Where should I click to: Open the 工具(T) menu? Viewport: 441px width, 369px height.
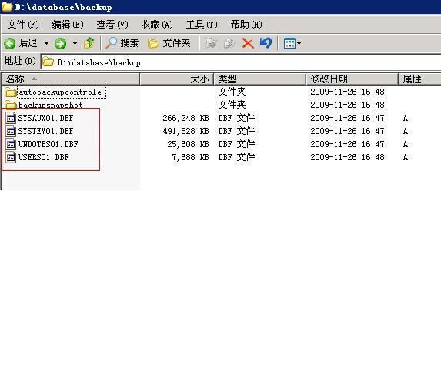click(x=202, y=25)
